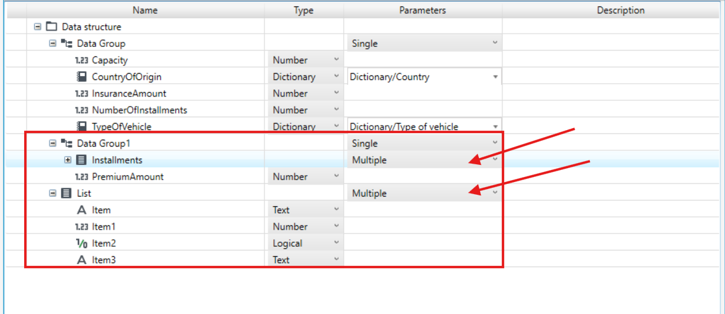Open Dictionary/Country parameter dropdown

(424, 77)
